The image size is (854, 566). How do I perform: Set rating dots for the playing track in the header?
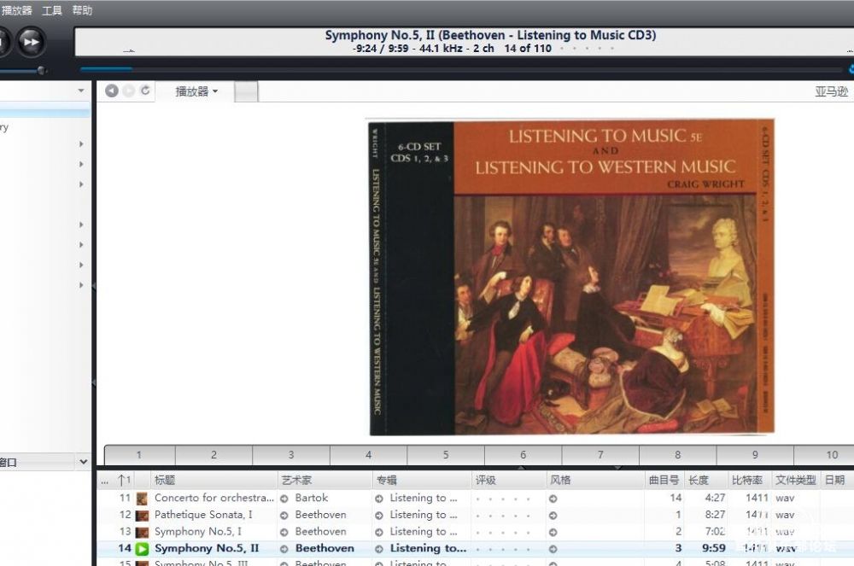coord(588,49)
